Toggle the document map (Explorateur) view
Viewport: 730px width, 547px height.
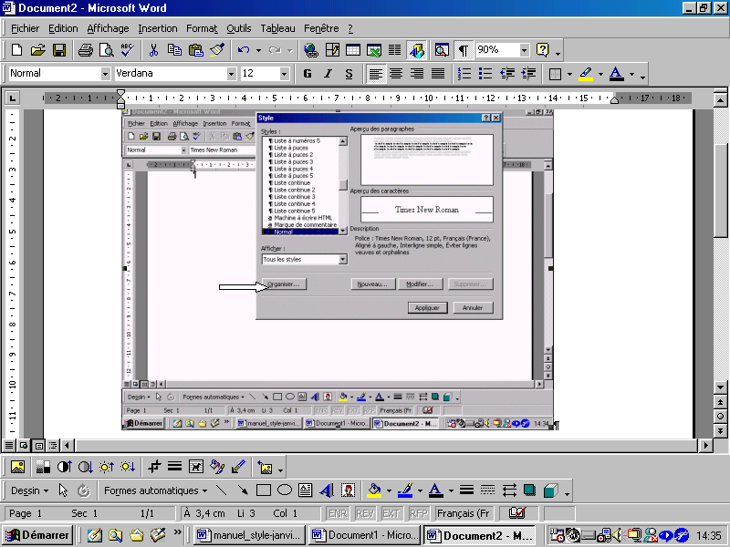point(442,50)
